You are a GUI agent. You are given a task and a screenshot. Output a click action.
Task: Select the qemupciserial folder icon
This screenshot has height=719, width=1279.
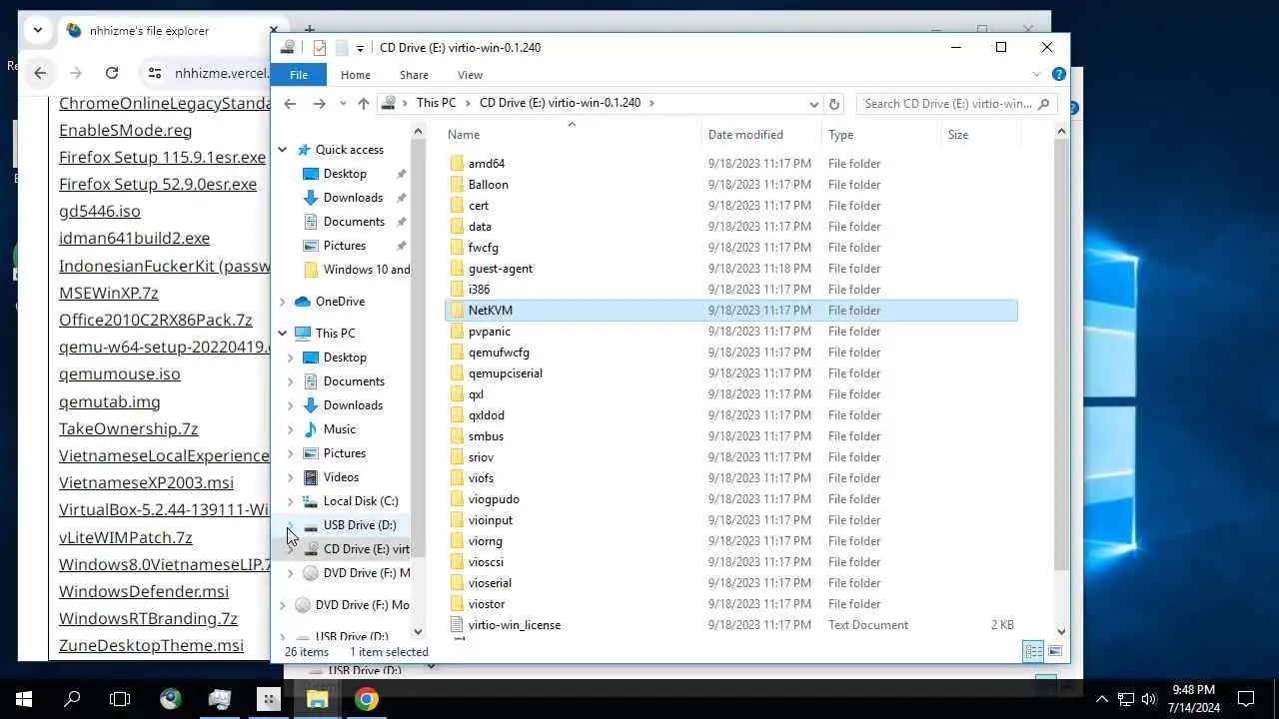[457, 373]
